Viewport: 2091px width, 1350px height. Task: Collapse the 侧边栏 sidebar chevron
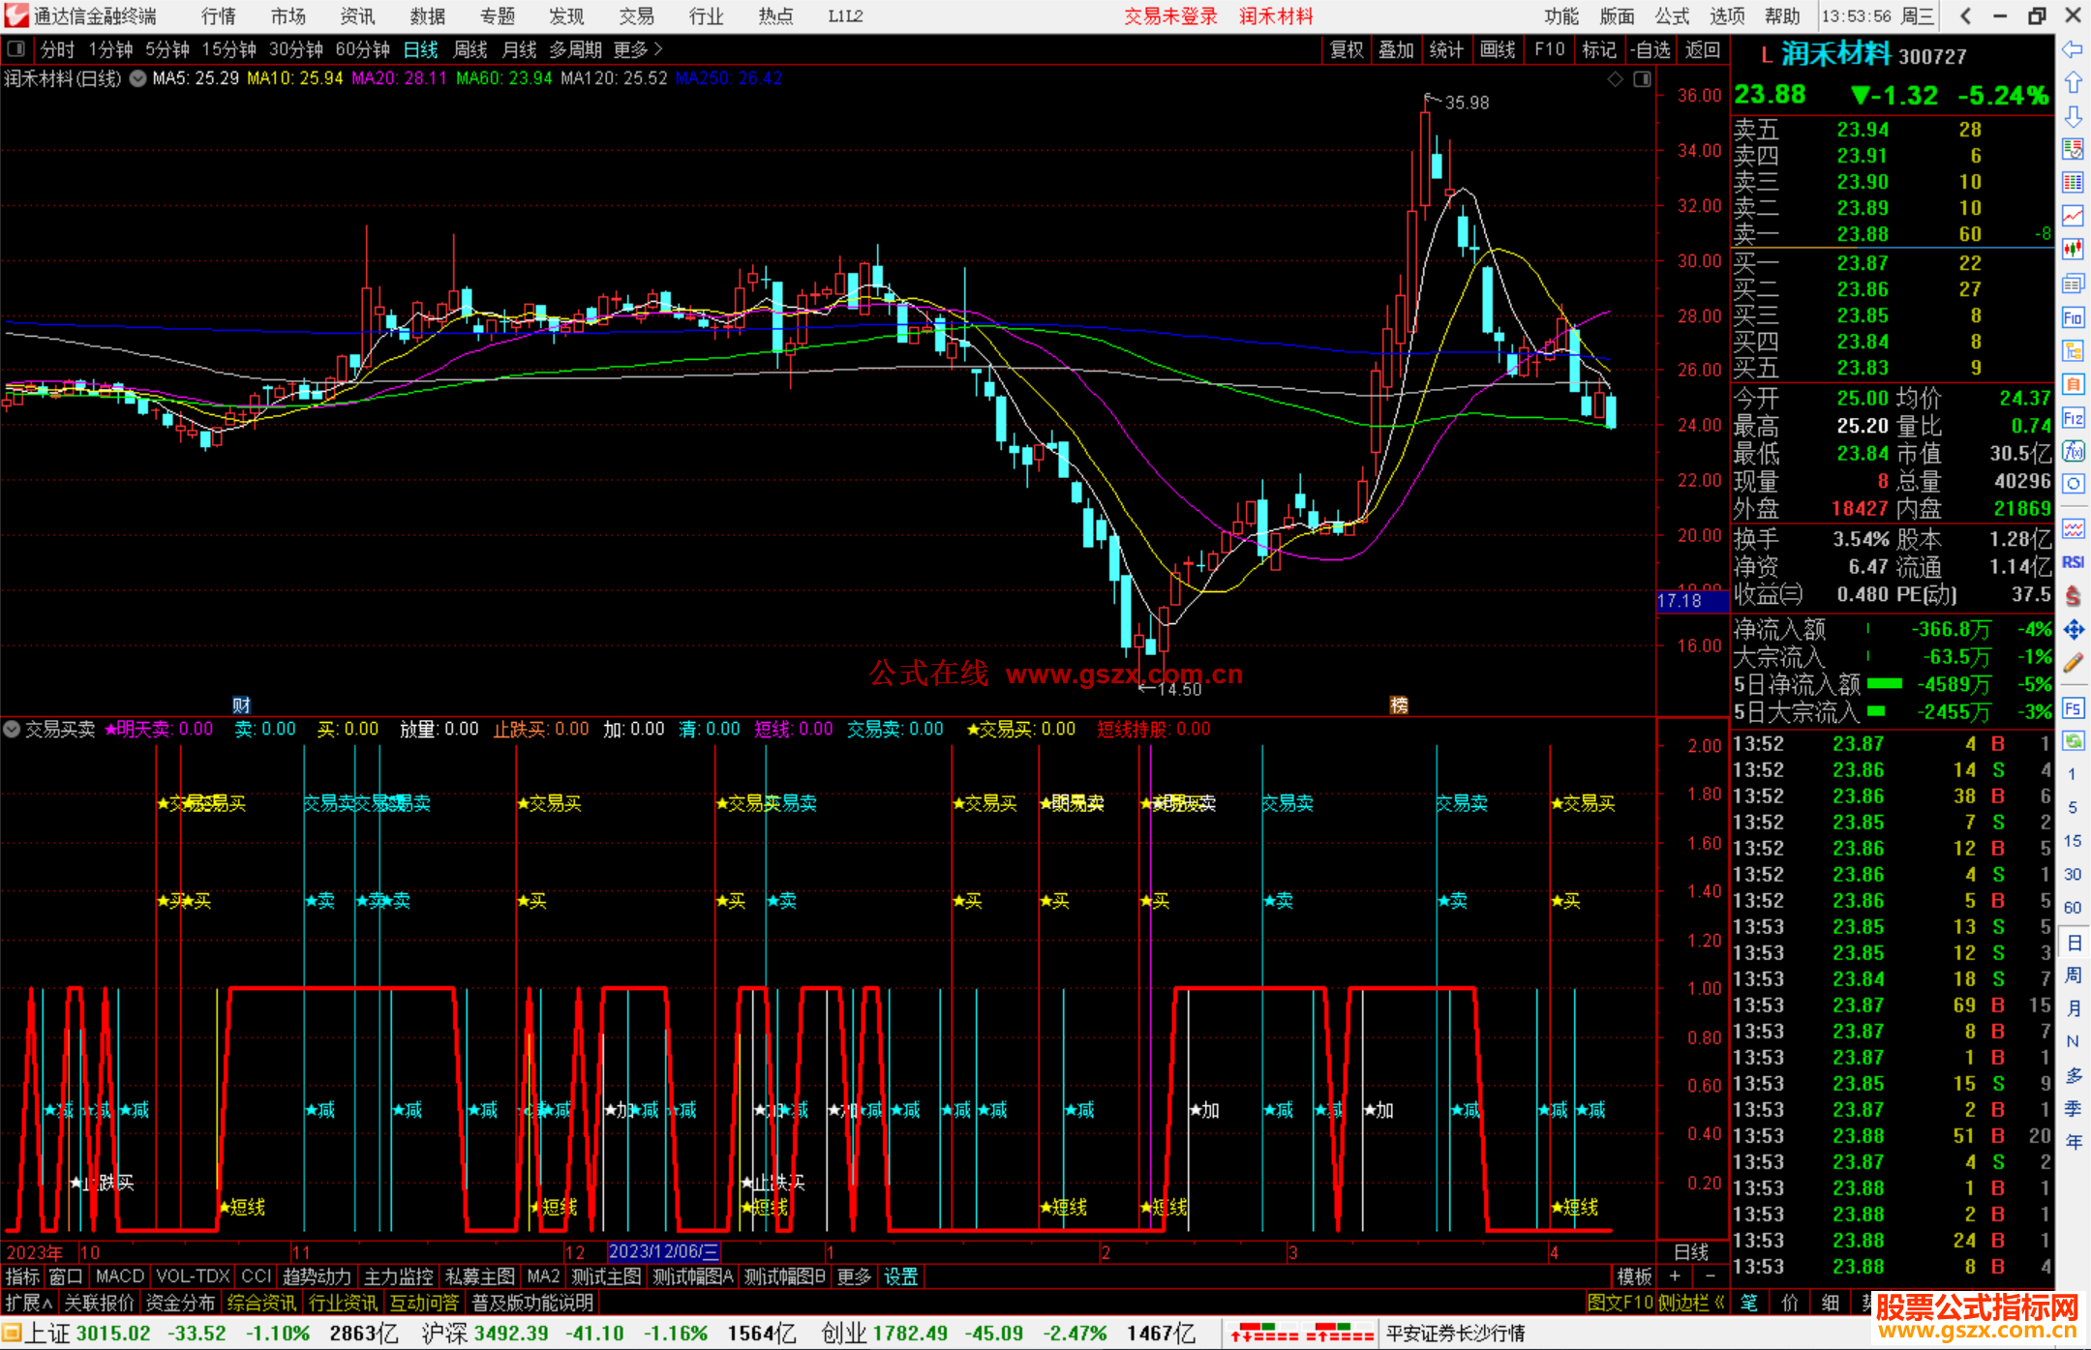tap(1719, 1303)
